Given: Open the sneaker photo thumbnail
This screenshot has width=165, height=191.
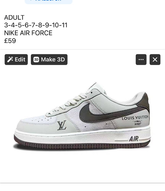Looking at the screenshot, I should (82, 116).
